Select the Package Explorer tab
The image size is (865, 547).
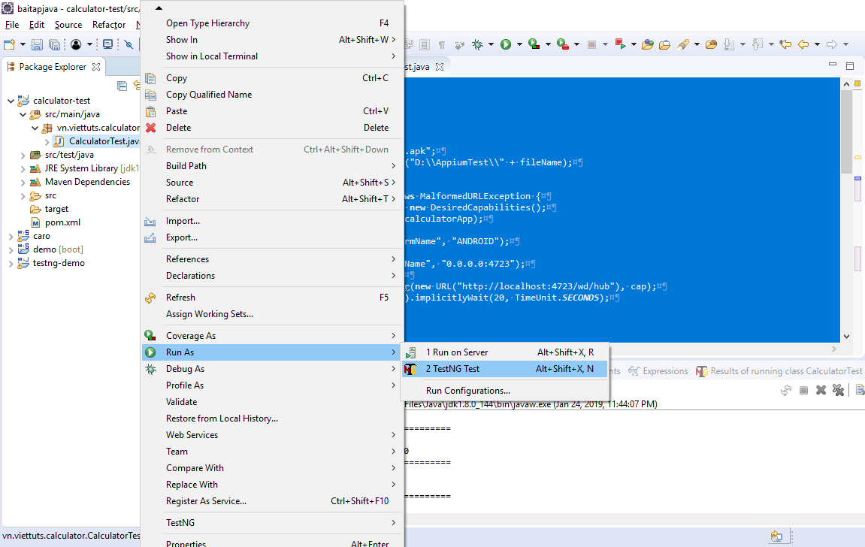click(x=53, y=67)
